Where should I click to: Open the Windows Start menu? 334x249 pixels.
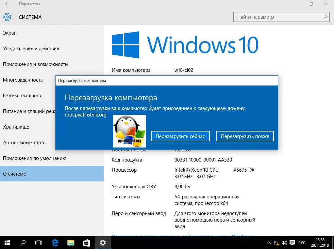pyautogui.click(x=7, y=242)
